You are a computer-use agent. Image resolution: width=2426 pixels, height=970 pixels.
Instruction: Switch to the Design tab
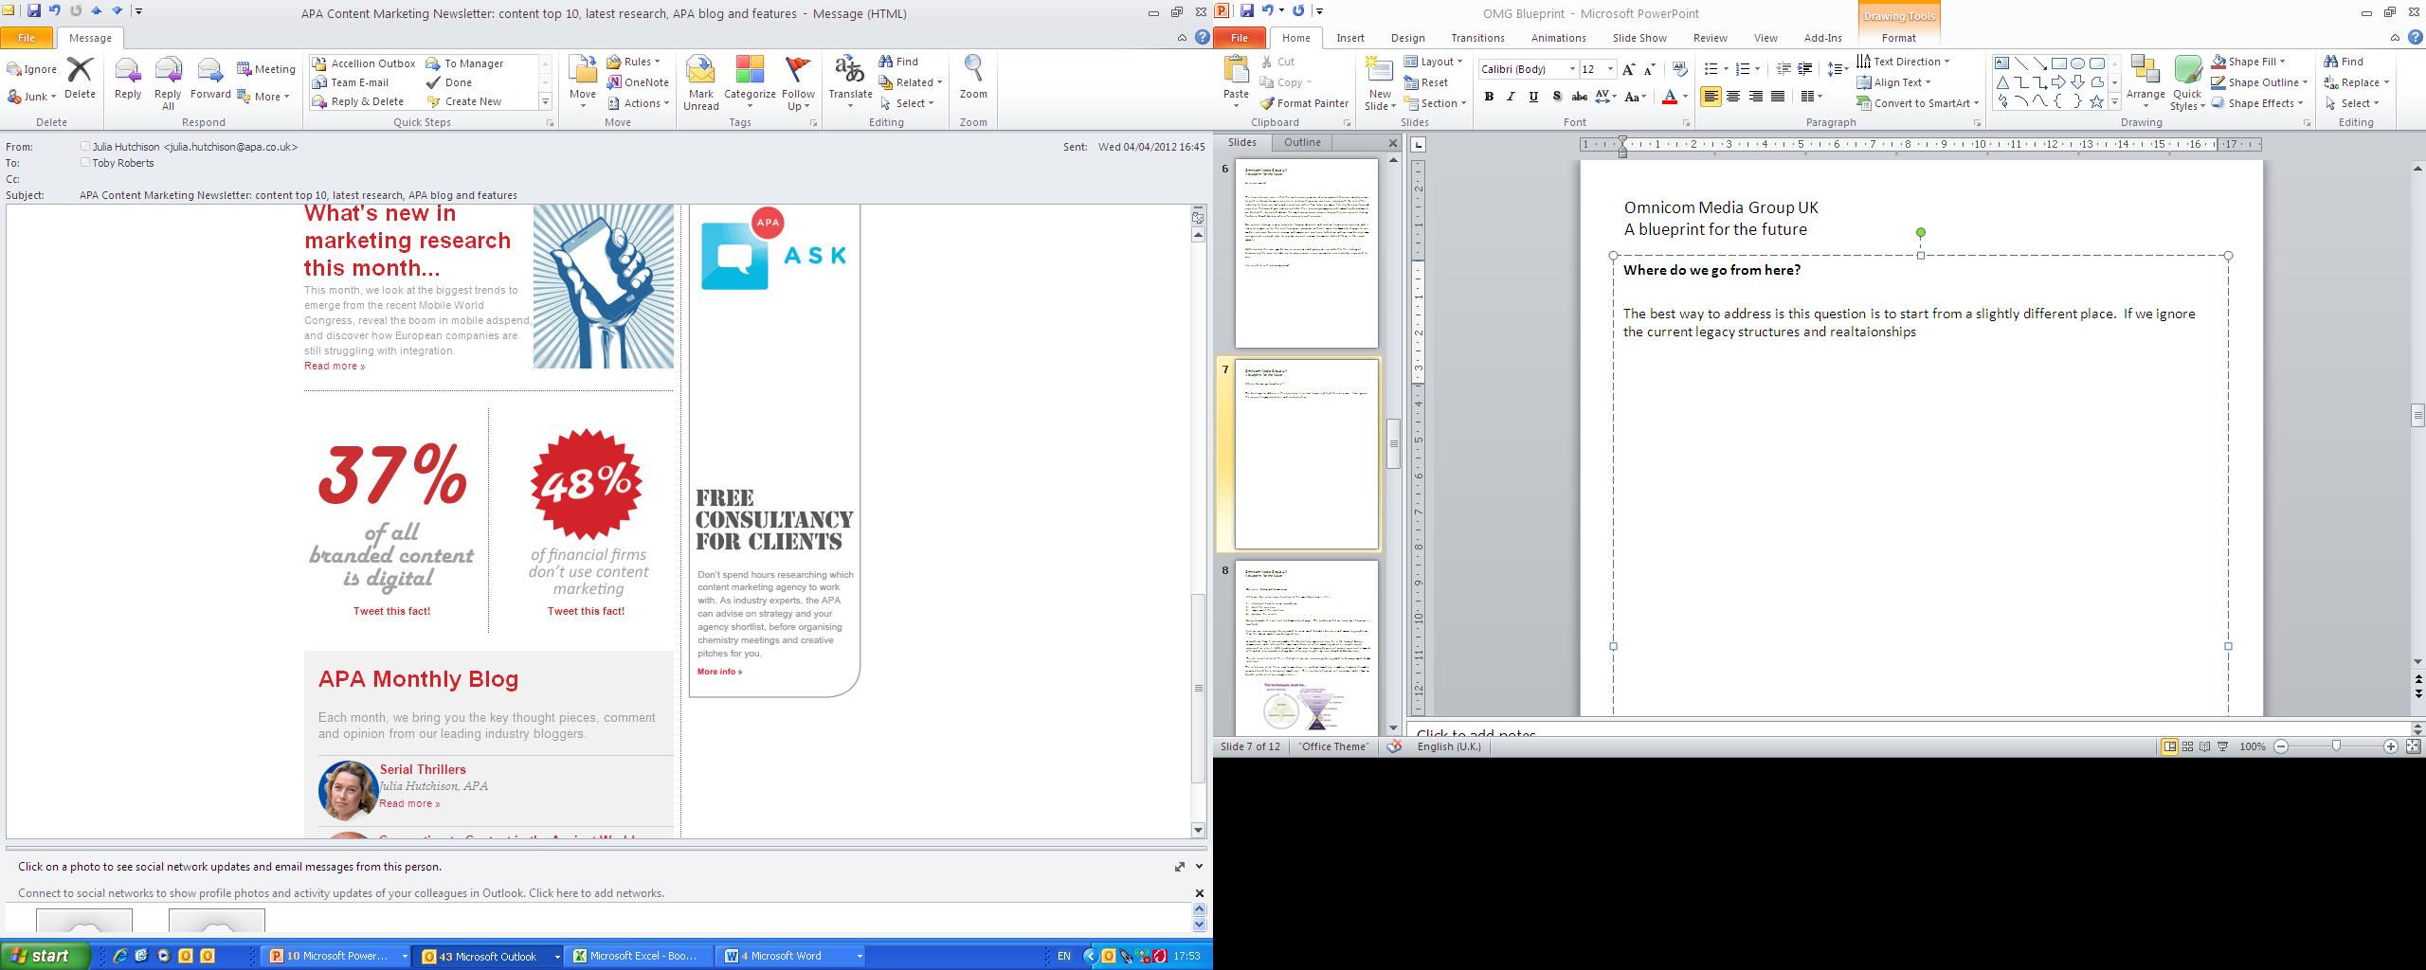point(1407,38)
